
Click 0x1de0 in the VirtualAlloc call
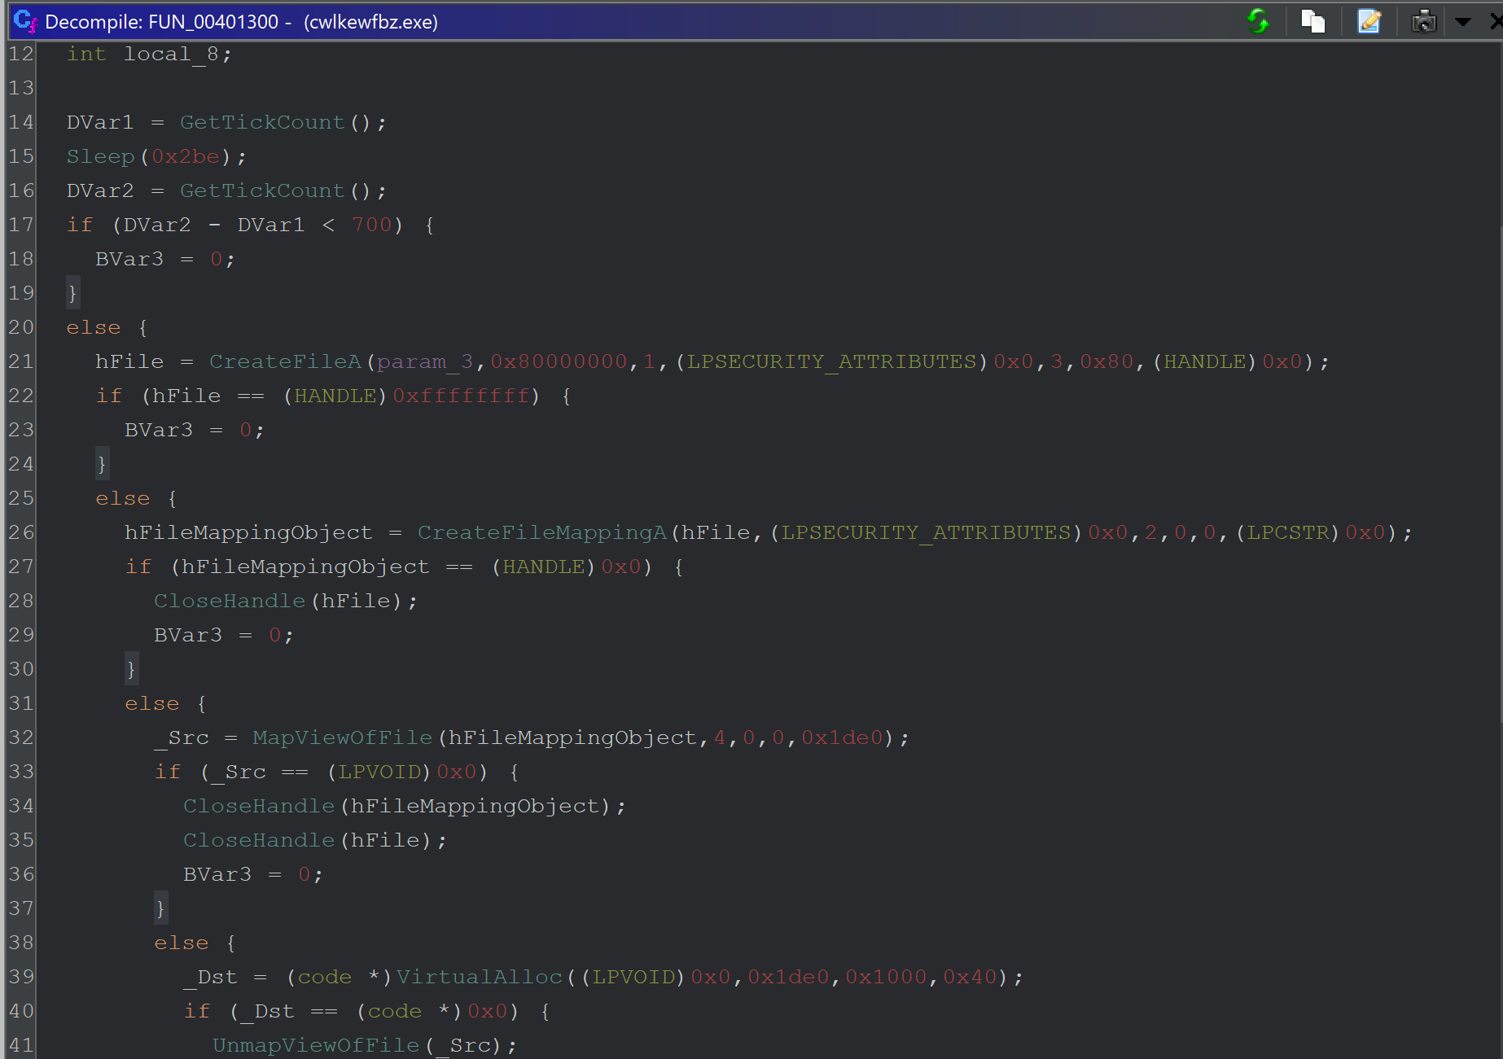[789, 977]
